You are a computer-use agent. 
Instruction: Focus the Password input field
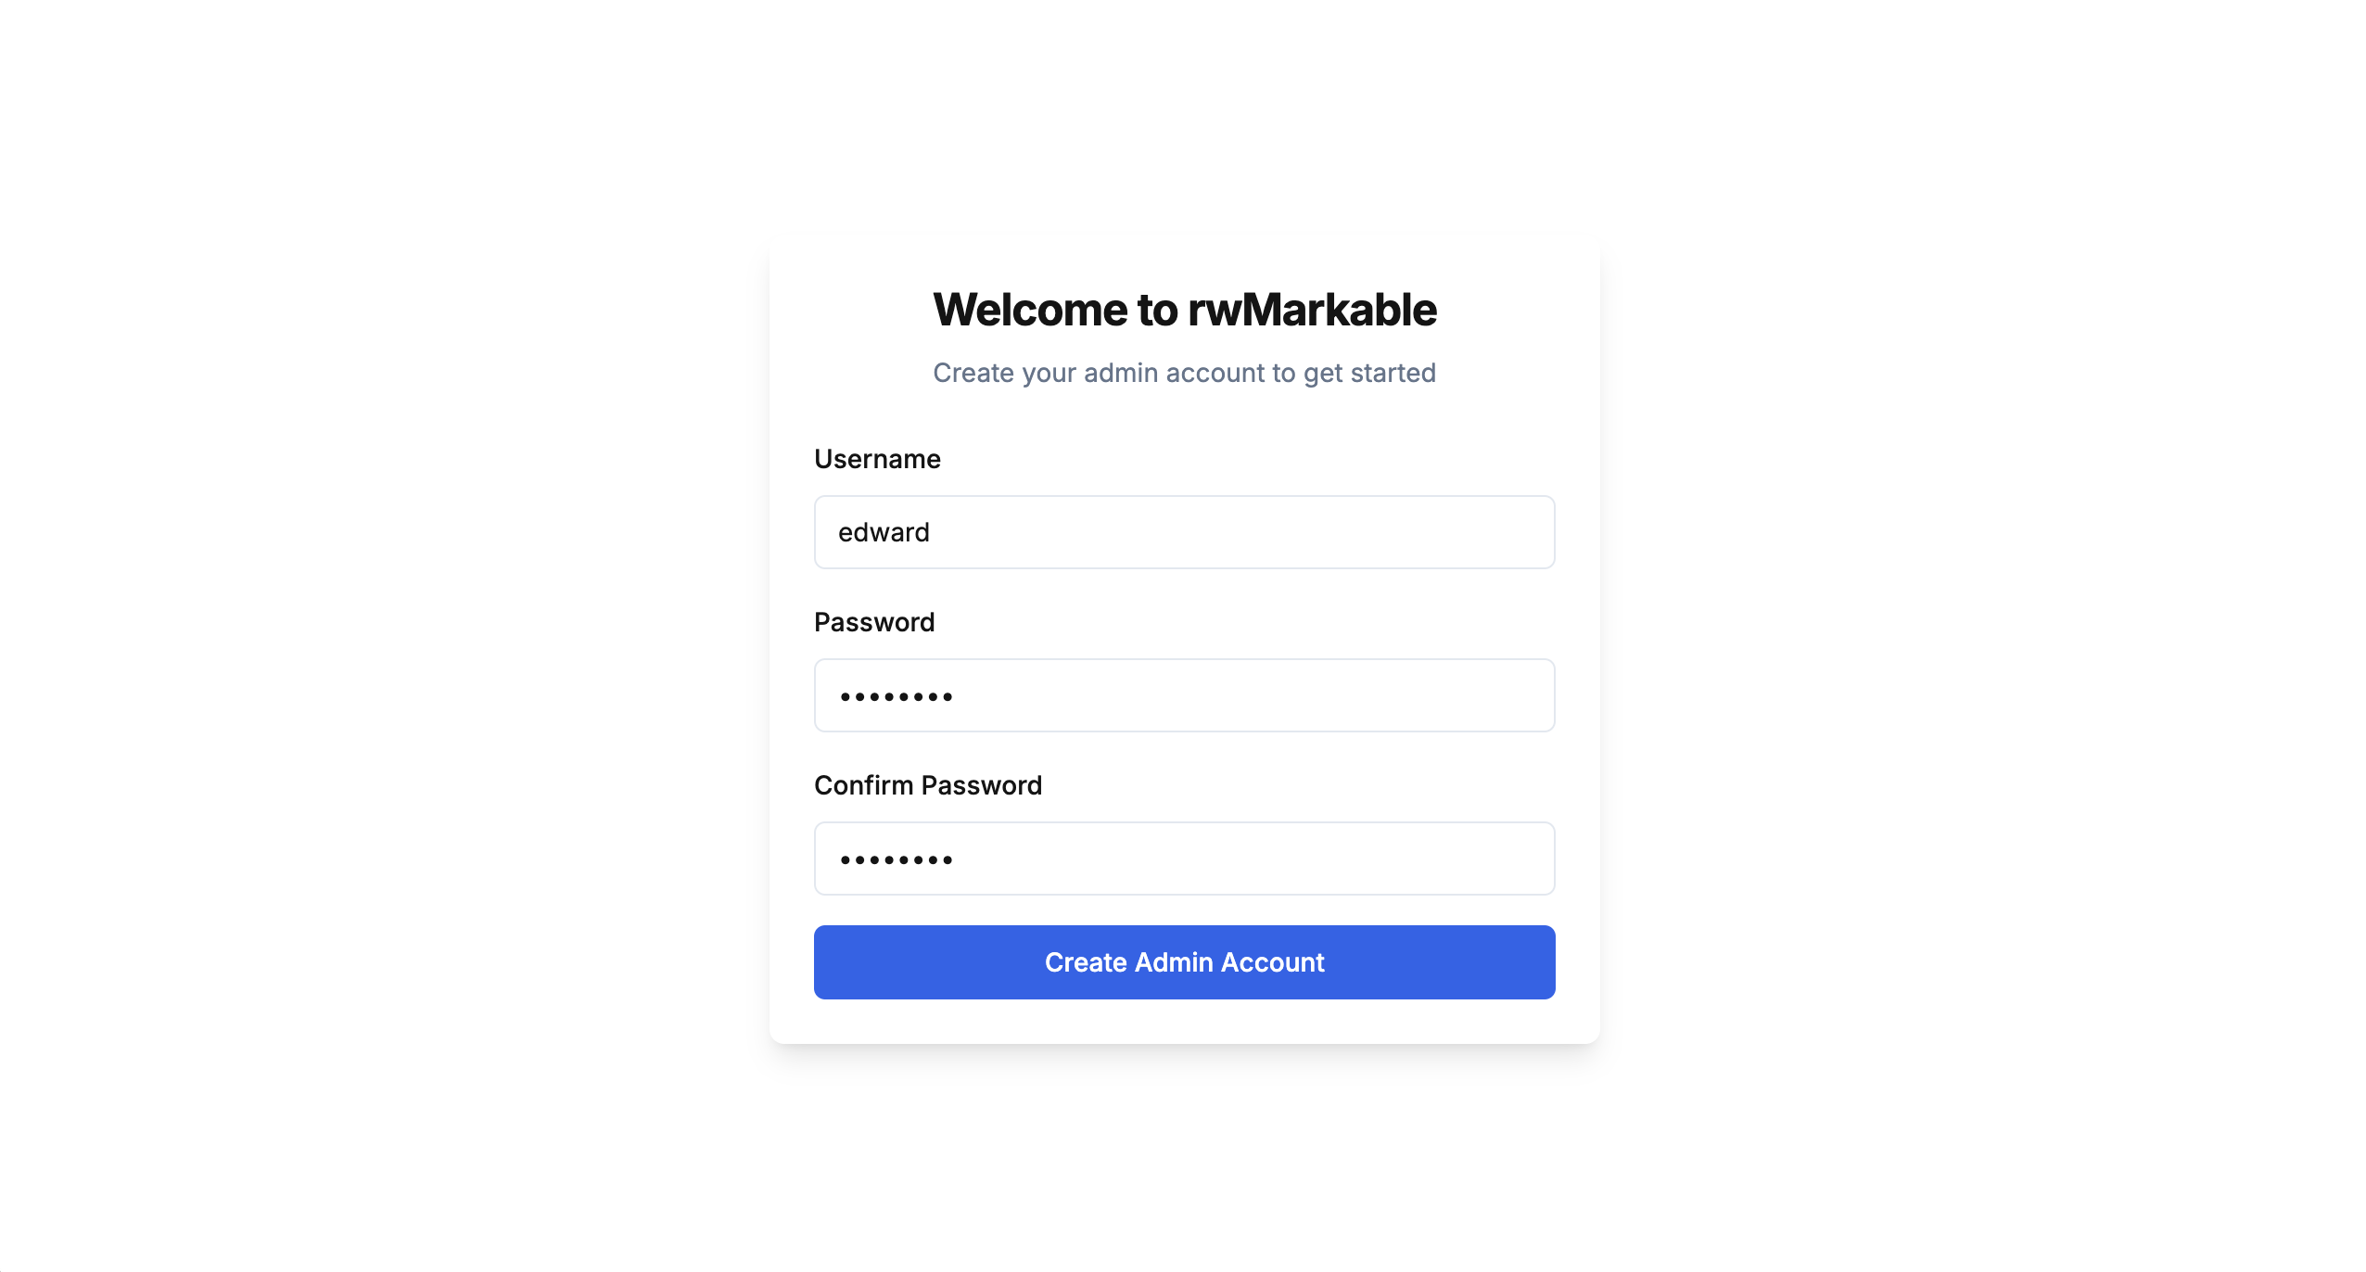point(1184,695)
